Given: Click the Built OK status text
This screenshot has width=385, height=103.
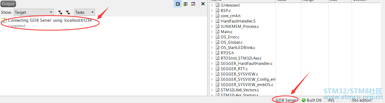Looking at the screenshot, I should tap(314, 100).
